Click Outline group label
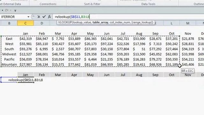Image resolution: width=204 pixels, height=115 pixels. [x=199, y=4]
